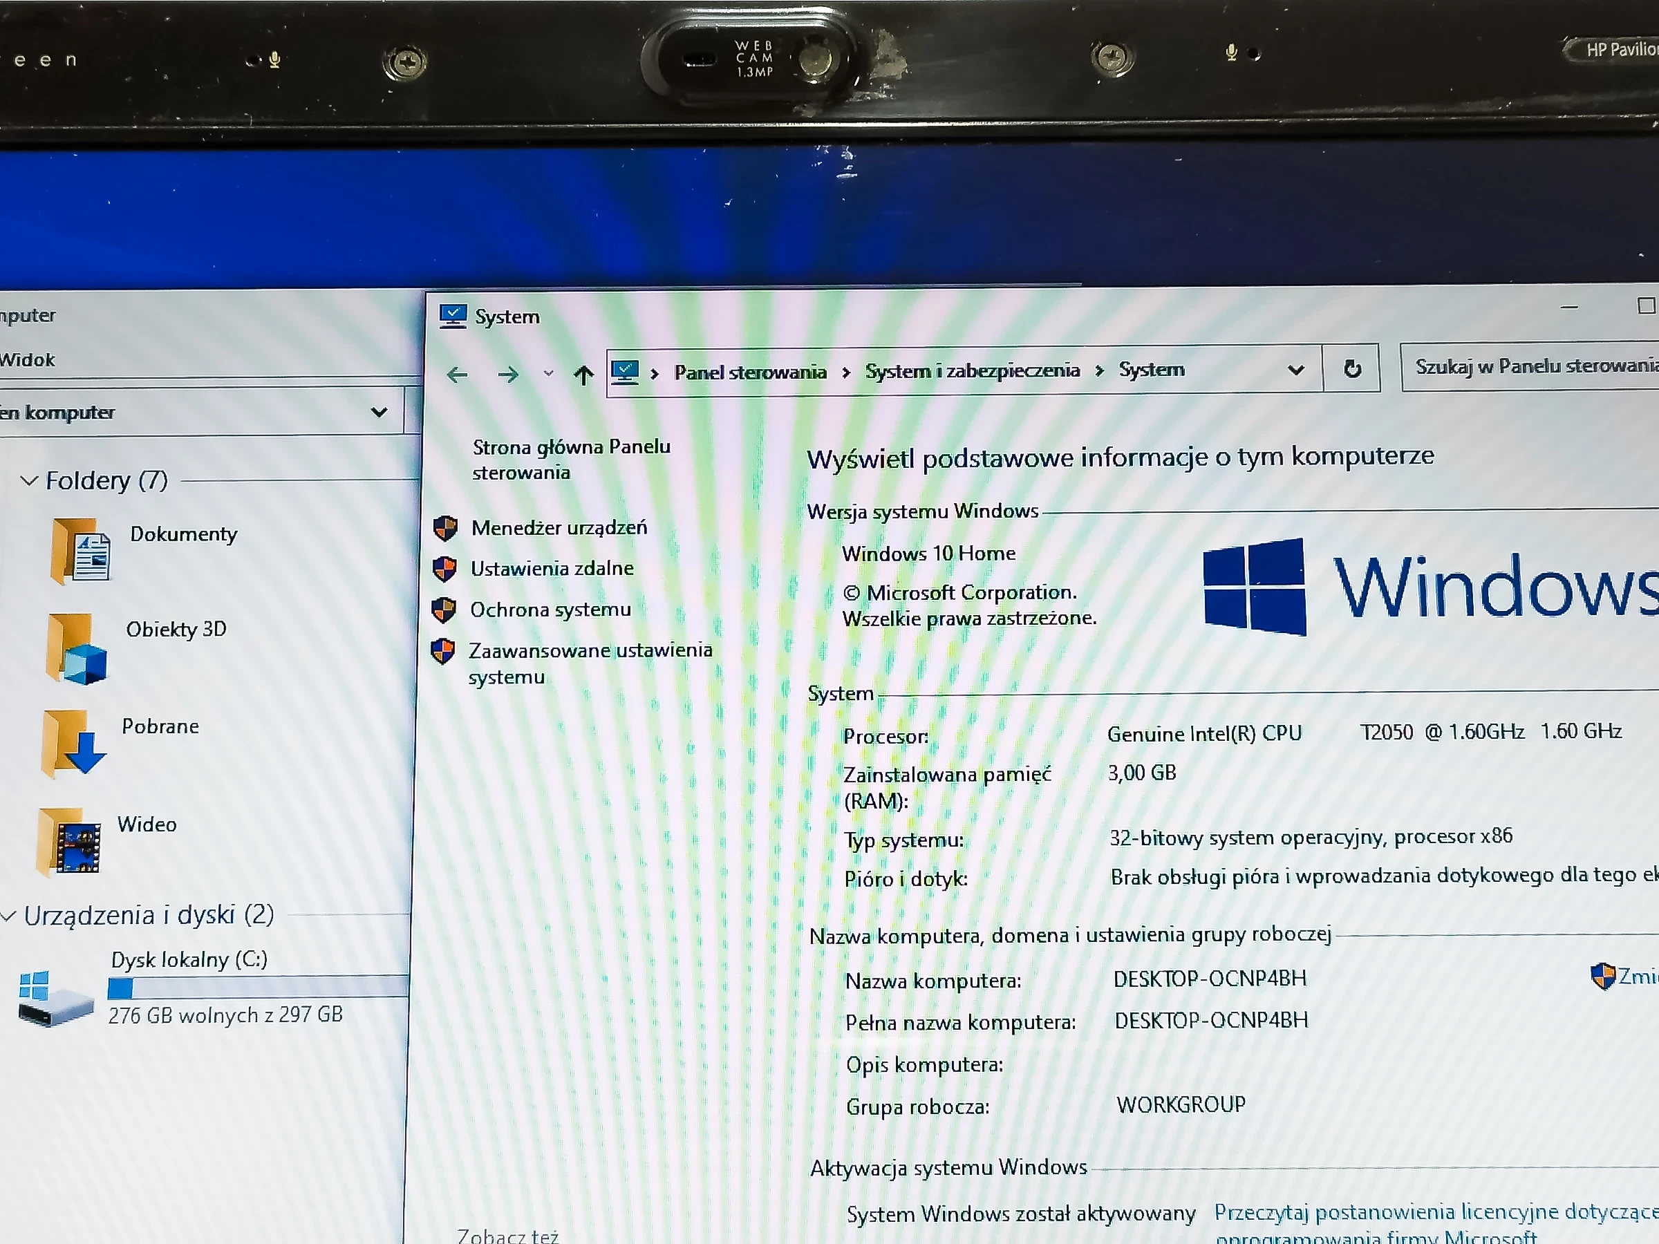This screenshot has width=1659, height=1244.
Task: Collapse the Foldery (7) section
Action: point(30,480)
